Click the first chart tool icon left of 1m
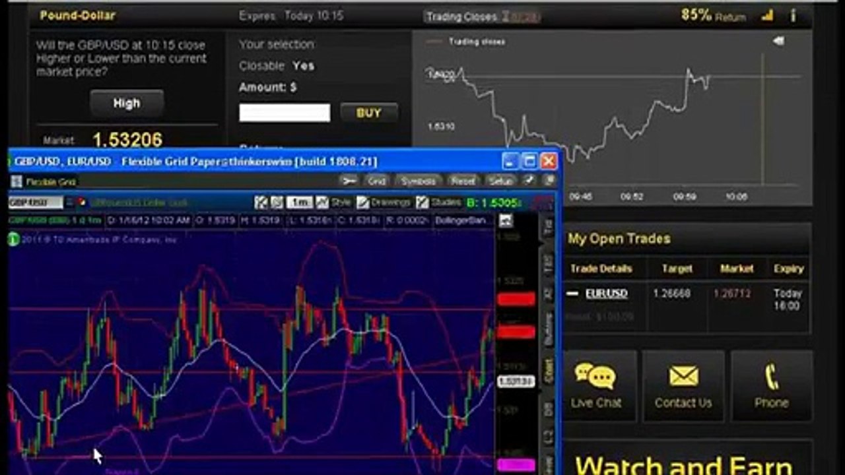Screen dimensions: 845x475 [x=261, y=203]
